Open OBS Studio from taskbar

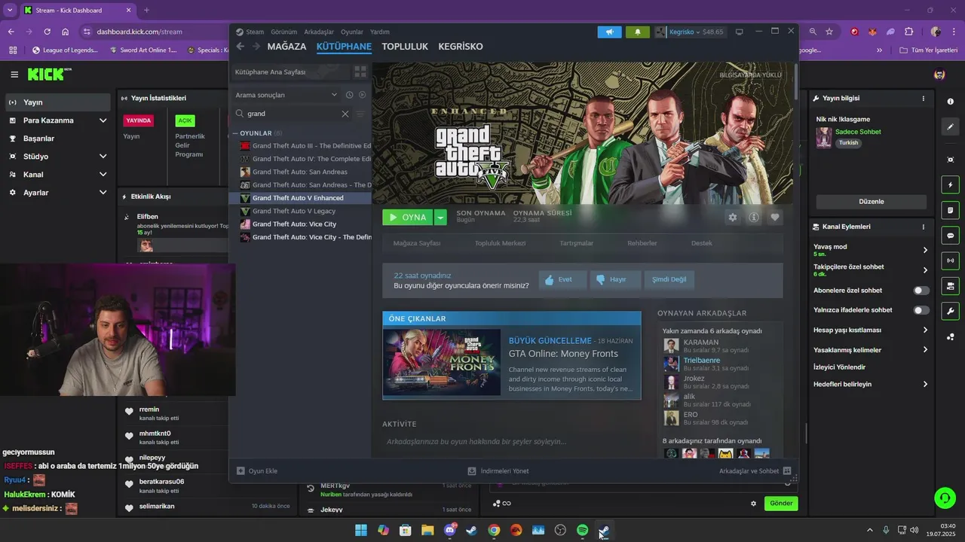point(560,531)
